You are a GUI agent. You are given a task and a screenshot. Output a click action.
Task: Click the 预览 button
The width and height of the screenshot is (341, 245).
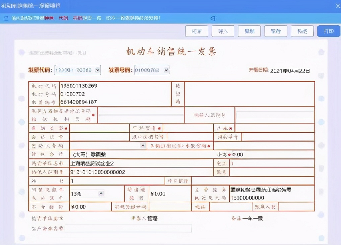302,31
